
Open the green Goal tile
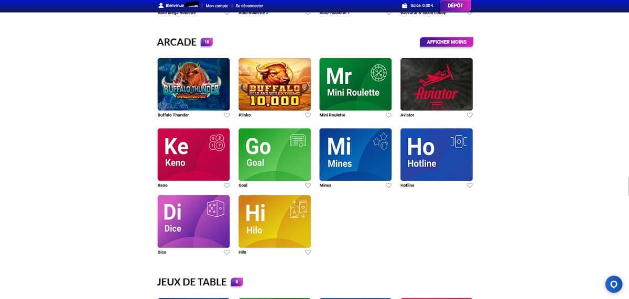(275, 154)
